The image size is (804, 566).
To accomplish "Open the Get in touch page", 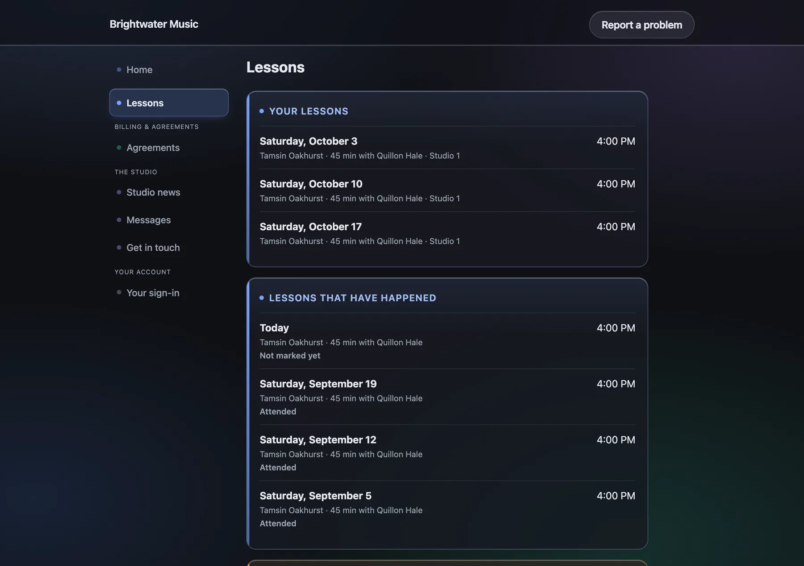I will coord(169,248).
